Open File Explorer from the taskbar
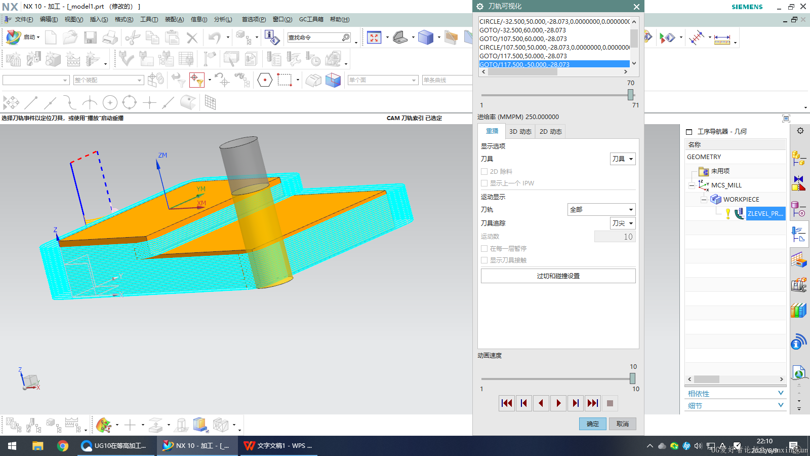810x456 pixels. point(38,446)
